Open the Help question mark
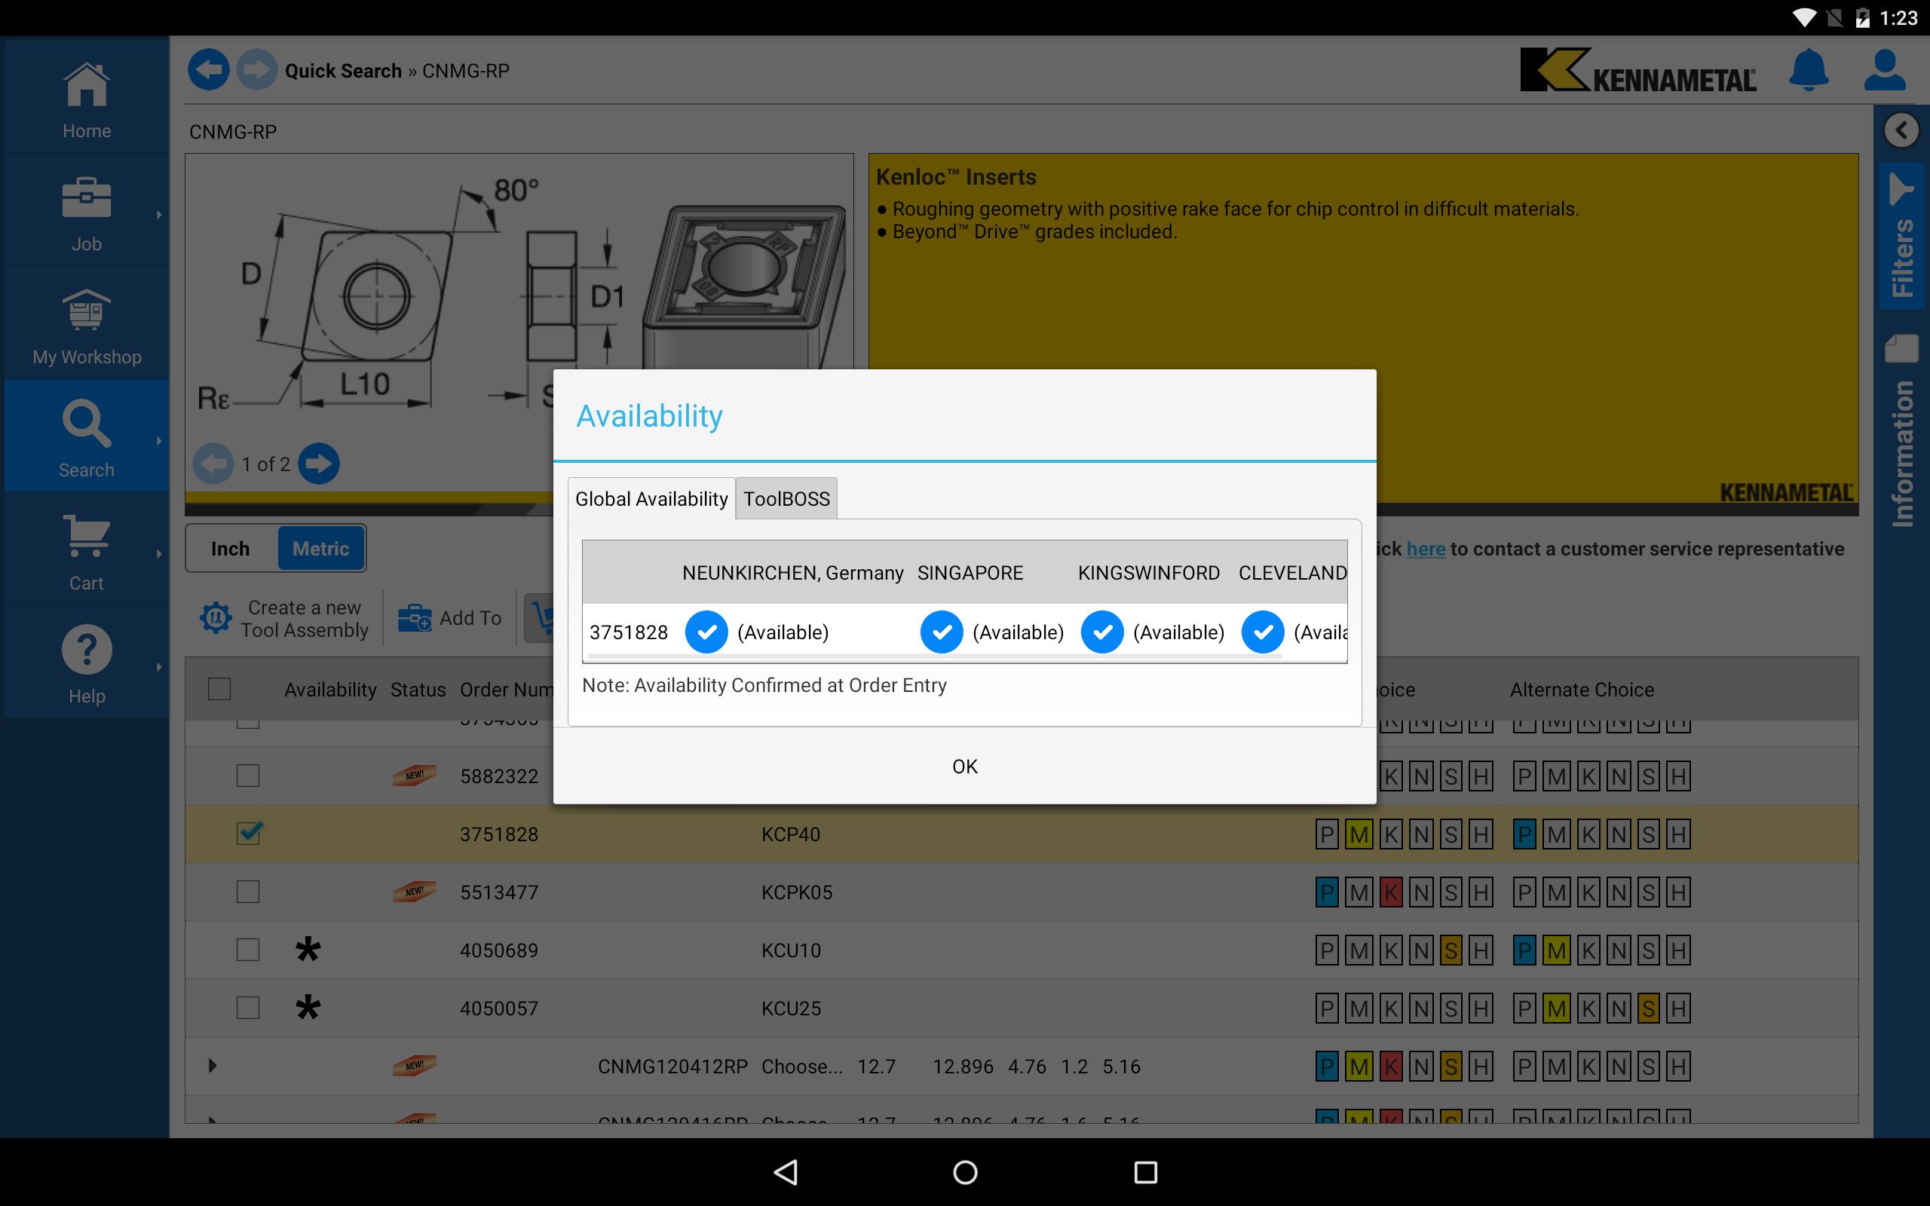This screenshot has height=1206, width=1930. [x=86, y=664]
